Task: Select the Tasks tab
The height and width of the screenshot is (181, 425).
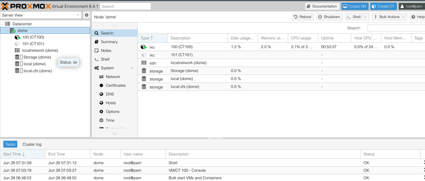Action: point(10,144)
